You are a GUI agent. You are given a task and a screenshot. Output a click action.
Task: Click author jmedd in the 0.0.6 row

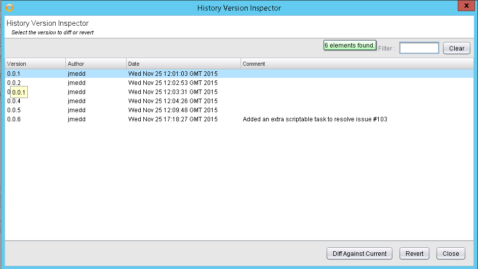click(x=76, y=119)
